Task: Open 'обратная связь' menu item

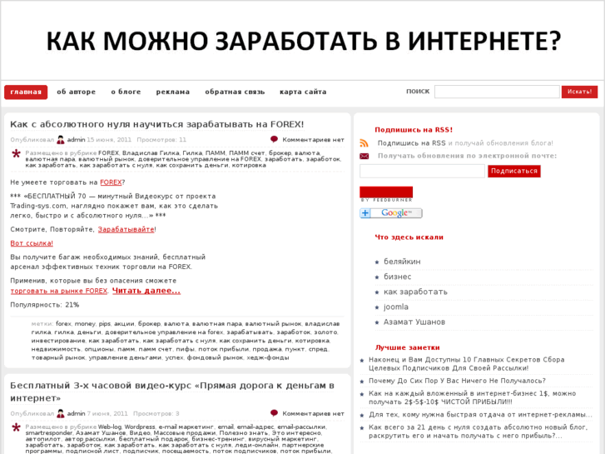Action: pyautogui.click(x=235, y=92)
